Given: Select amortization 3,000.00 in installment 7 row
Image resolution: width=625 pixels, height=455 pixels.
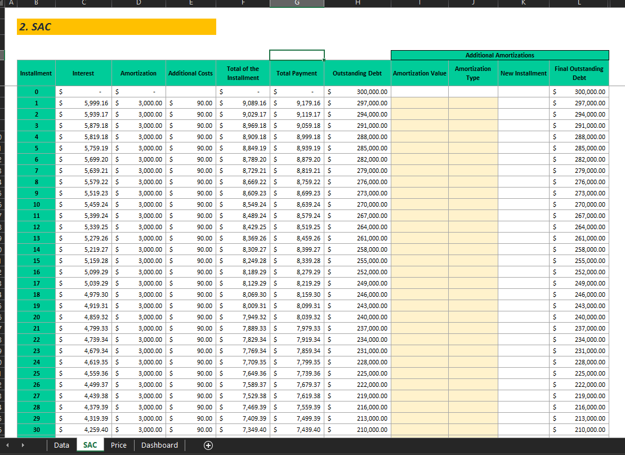Looking at the screenshot, I should pos(139,171).
